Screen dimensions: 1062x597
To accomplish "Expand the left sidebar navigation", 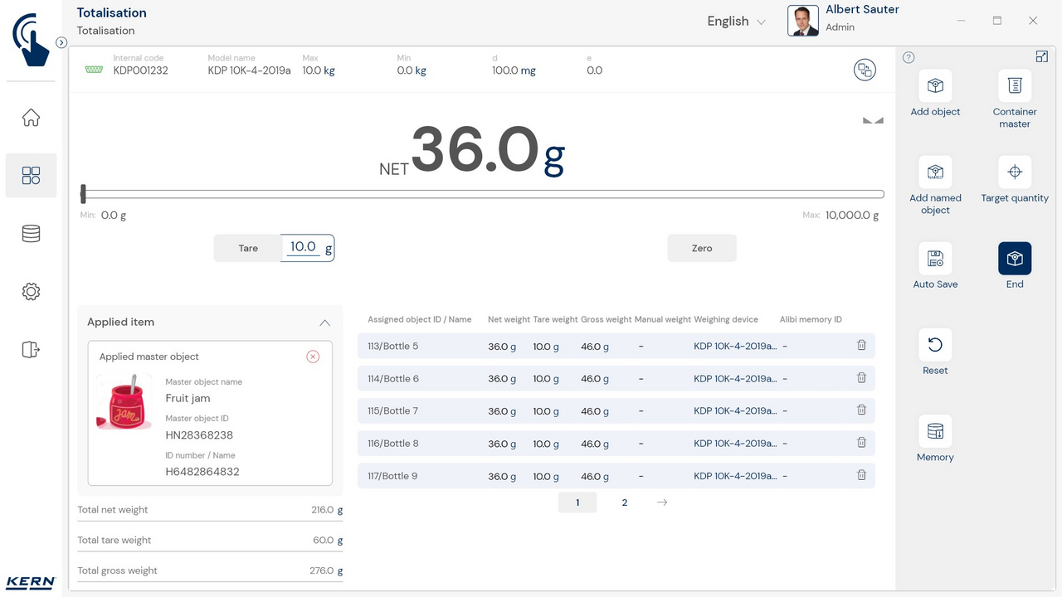I will coord(61,42).
